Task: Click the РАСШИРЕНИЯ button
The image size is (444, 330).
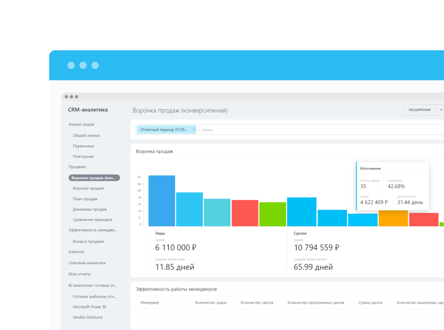Action: [419, 110]
